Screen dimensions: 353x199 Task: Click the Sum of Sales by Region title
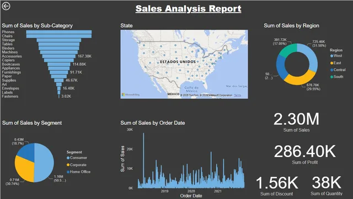click(x=291, y=26)
